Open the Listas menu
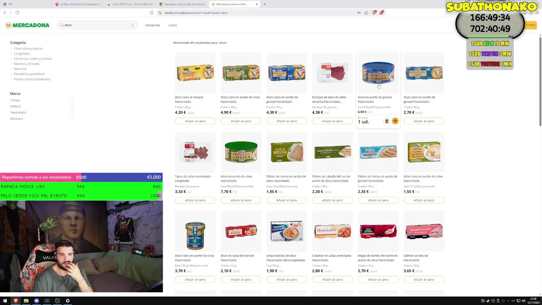This screenshot has width=542, height=305. pos(173,25)
